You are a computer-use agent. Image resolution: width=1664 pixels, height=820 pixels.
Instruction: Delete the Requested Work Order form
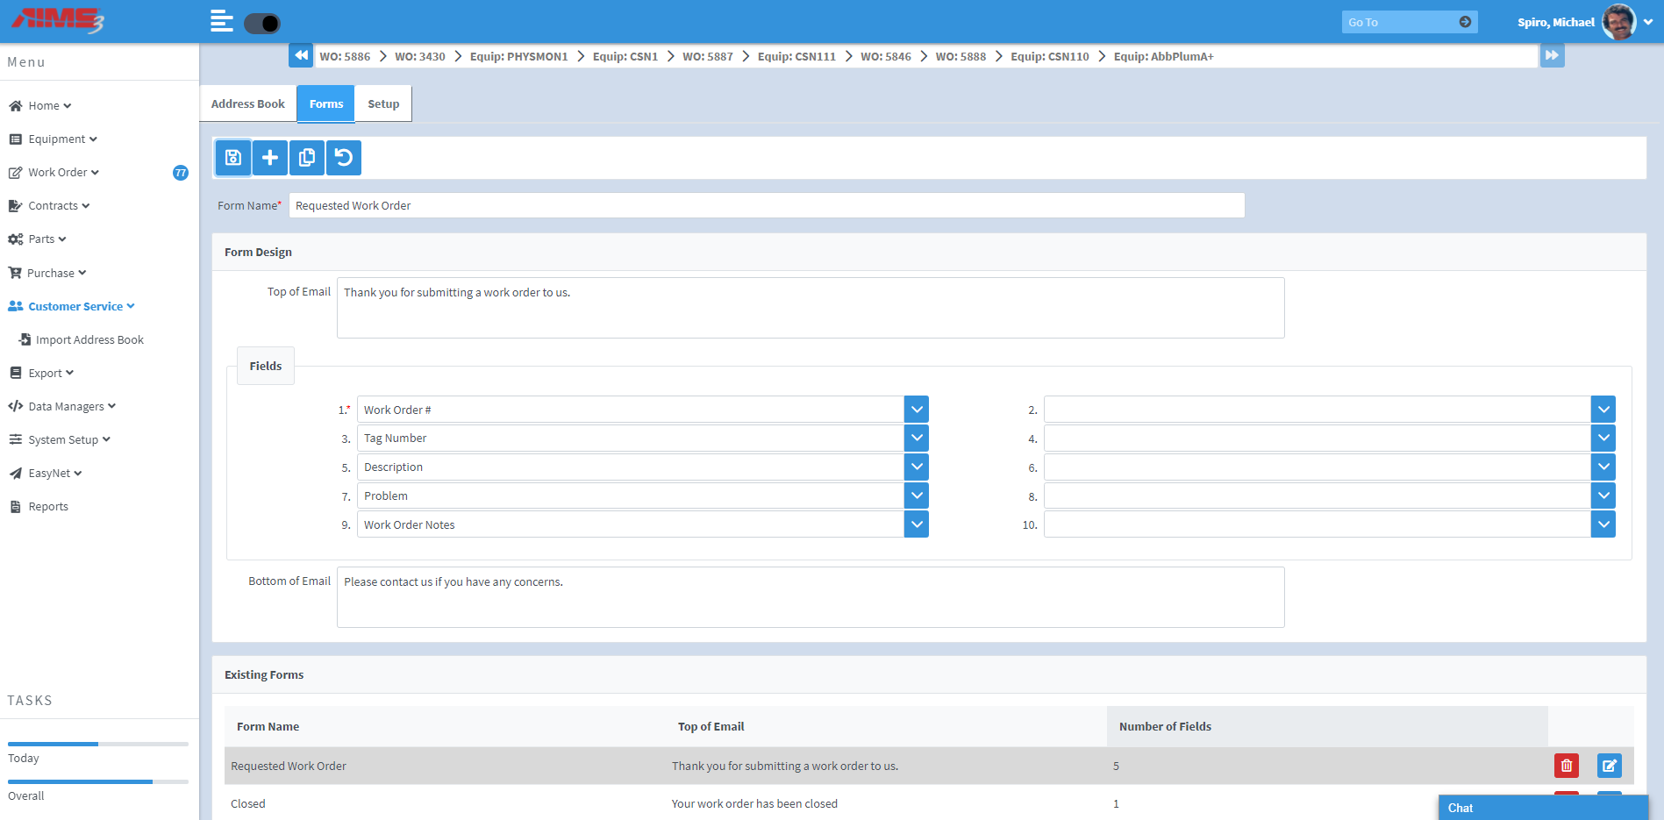coord(1567,765)
